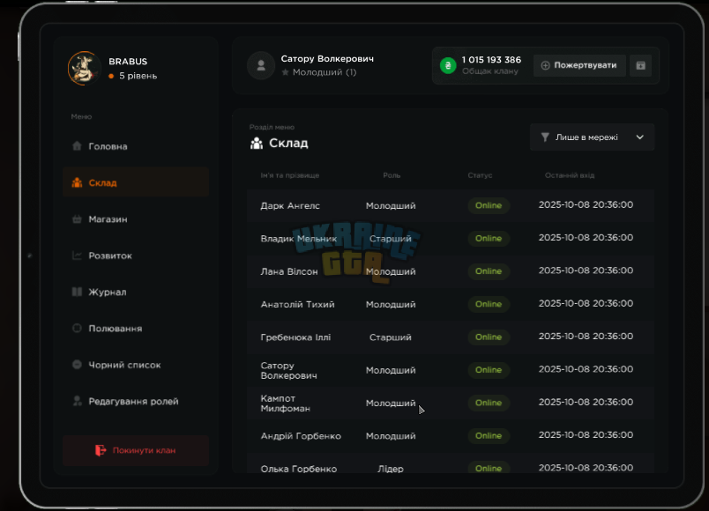Click the Ім'я та прізвище column header
The width and height of the screenshot is (709, 511).
pos(290,175)
